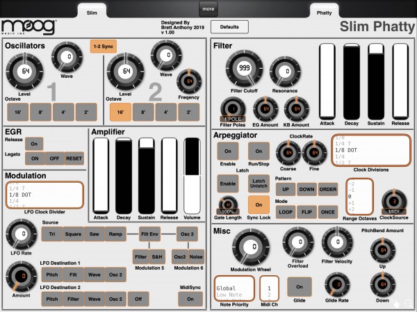
Task: Click the Resonance knob
Action: [285, 72]
